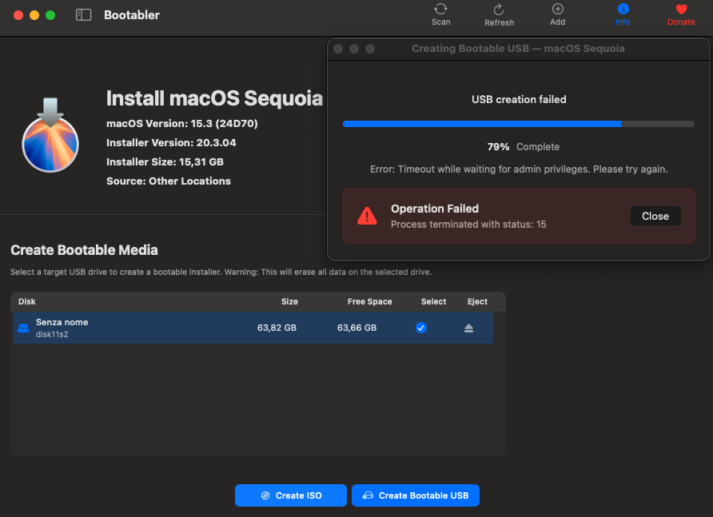Click the red warning triangle icon
This screenshot has height=517, width=713.
pyautogui.click(x=367, y=216)
